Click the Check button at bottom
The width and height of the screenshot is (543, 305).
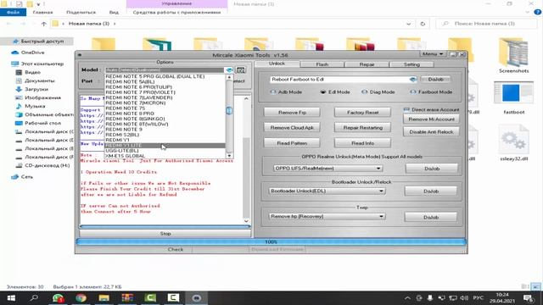[x=176, y=249]
